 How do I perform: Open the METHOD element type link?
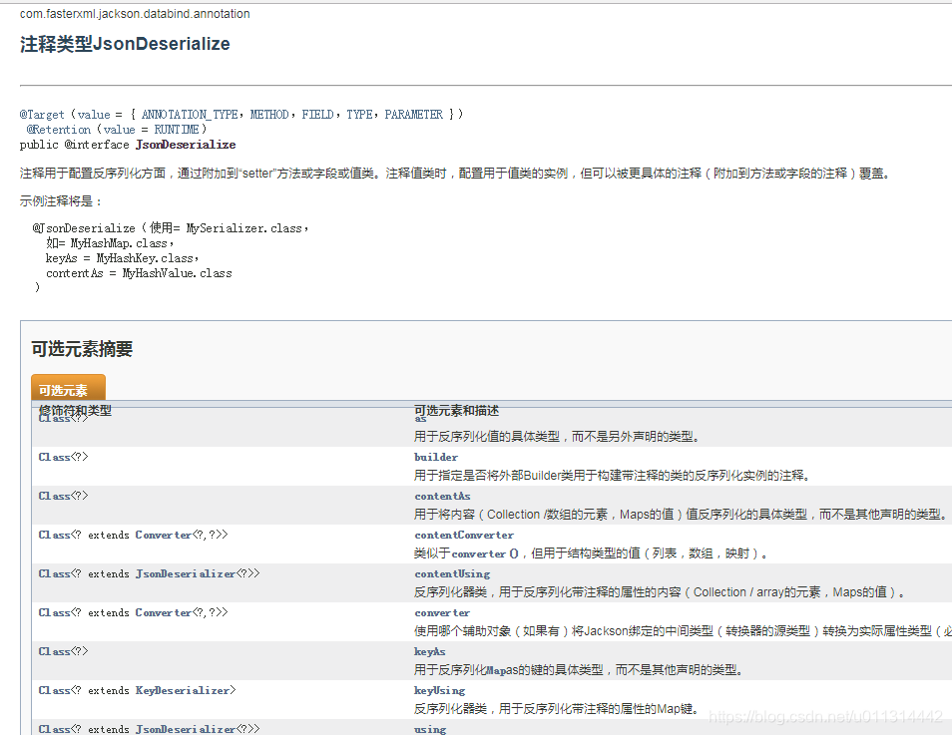(x=269, y=114)
